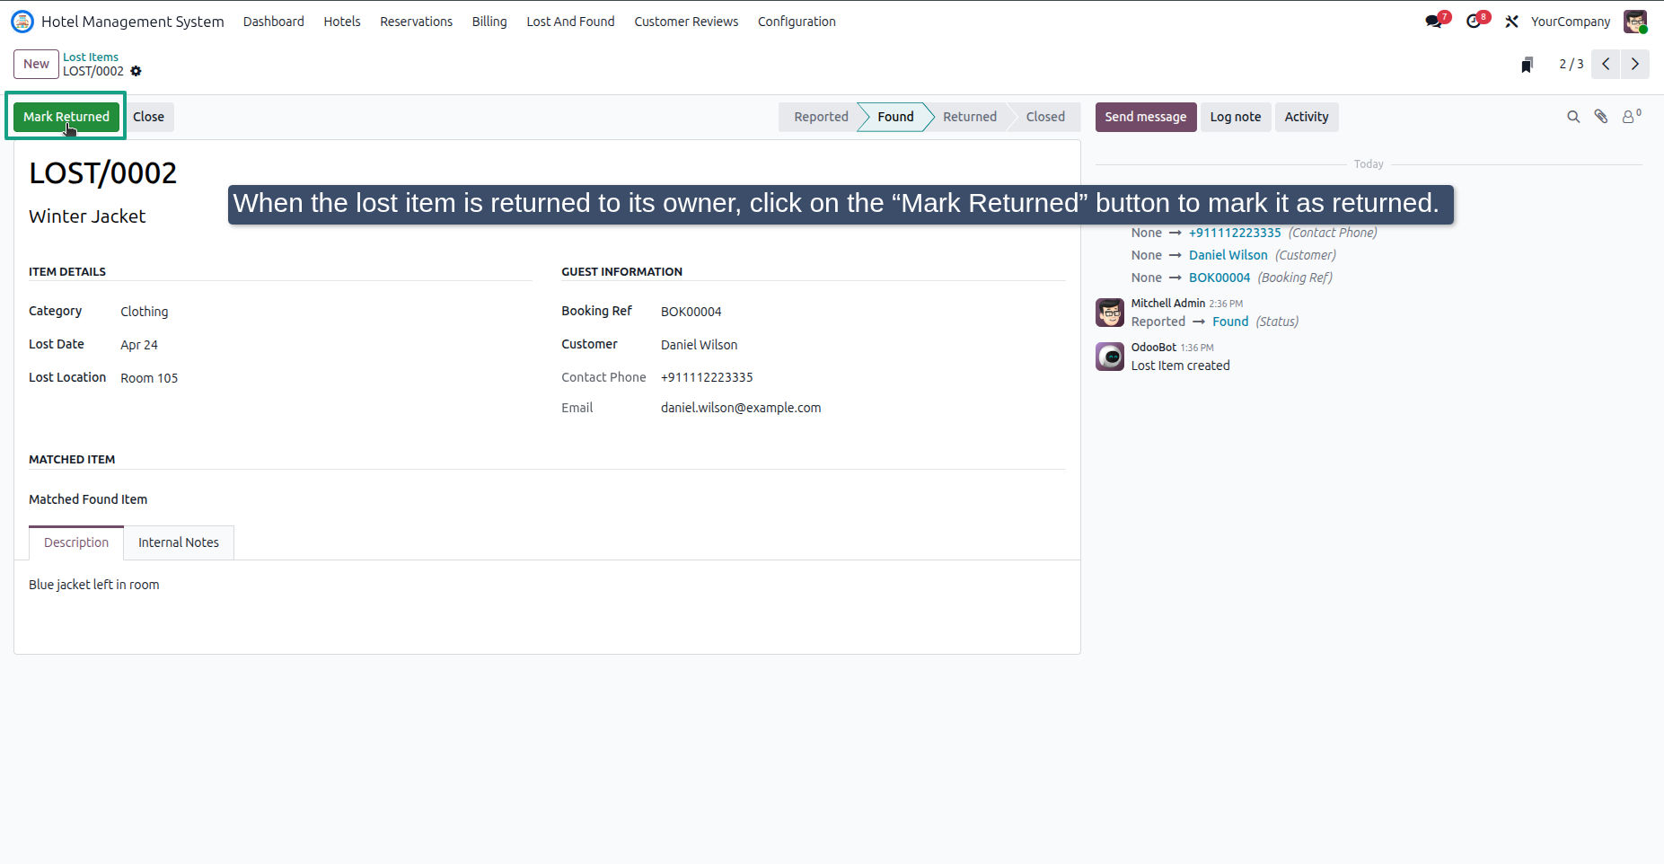Click the gear icon beside LOST/0002
The image size is (1664, 864).
point(136,71)
